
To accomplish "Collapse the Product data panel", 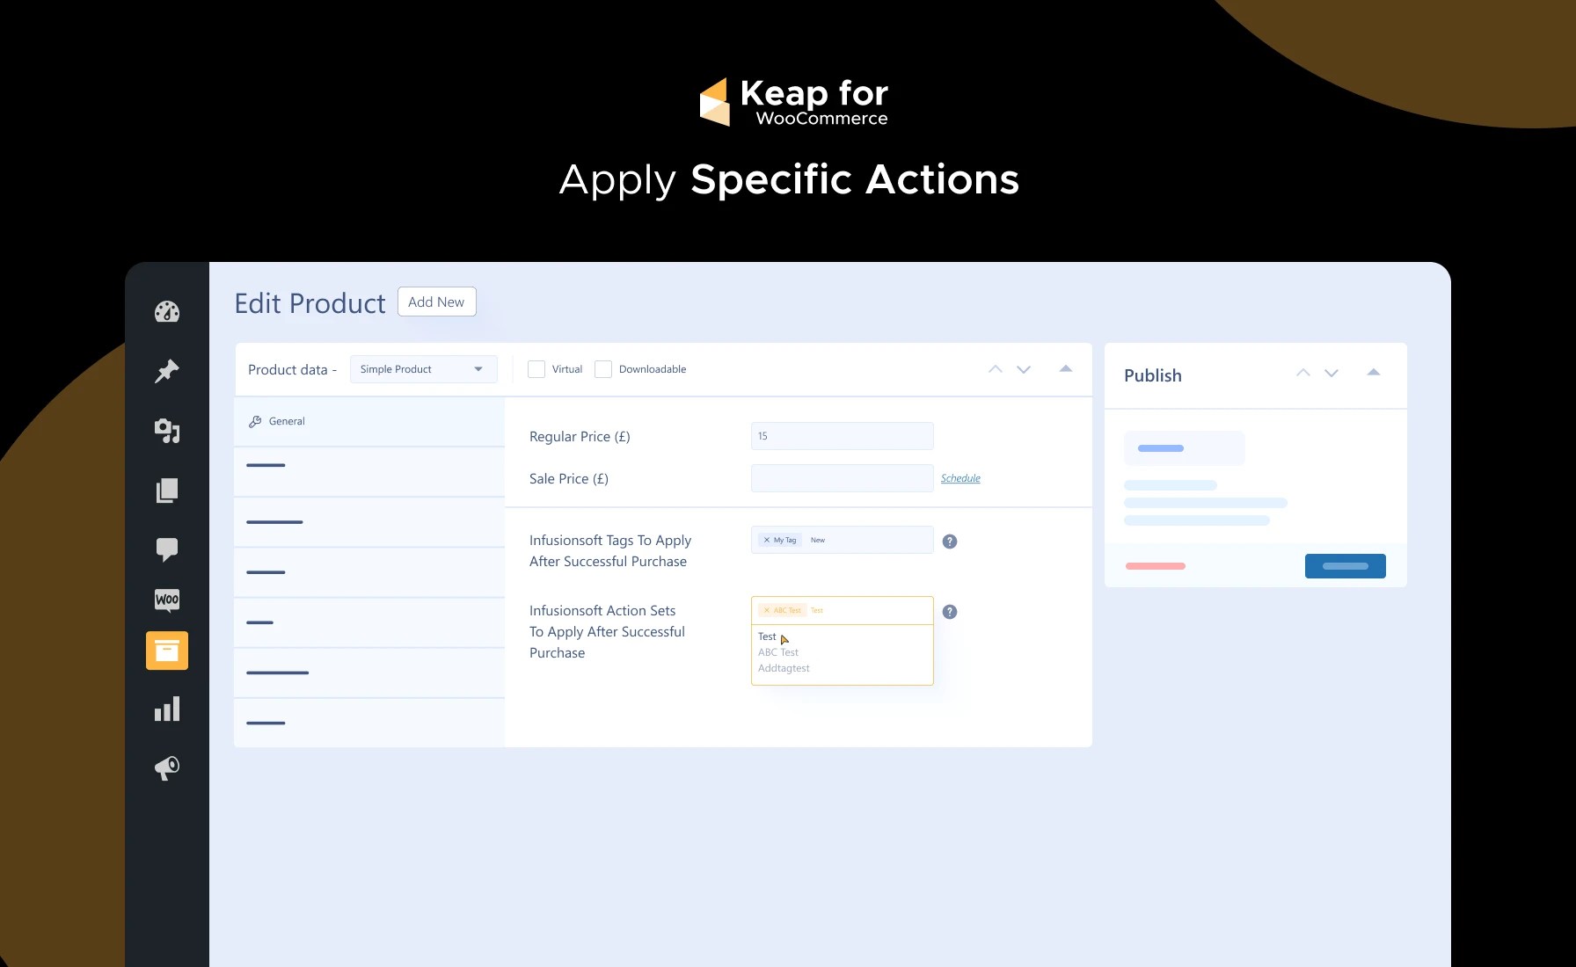I will (1065, 369).
